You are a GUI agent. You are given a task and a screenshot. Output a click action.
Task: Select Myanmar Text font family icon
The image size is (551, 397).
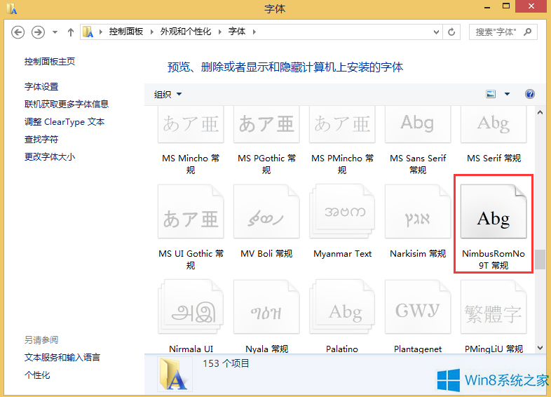click(x=342, y=211)
